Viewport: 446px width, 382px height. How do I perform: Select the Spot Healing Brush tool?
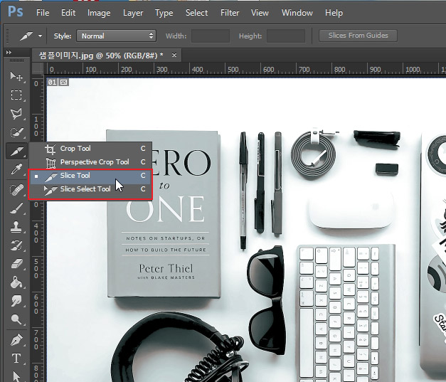tap(16, 190)
